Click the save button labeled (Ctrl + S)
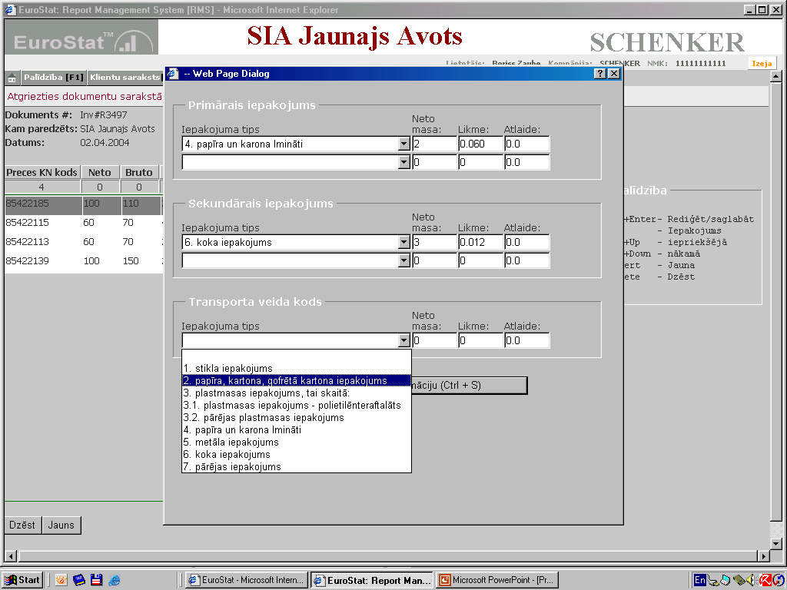The image size is (787, 590). click(470, 386)
